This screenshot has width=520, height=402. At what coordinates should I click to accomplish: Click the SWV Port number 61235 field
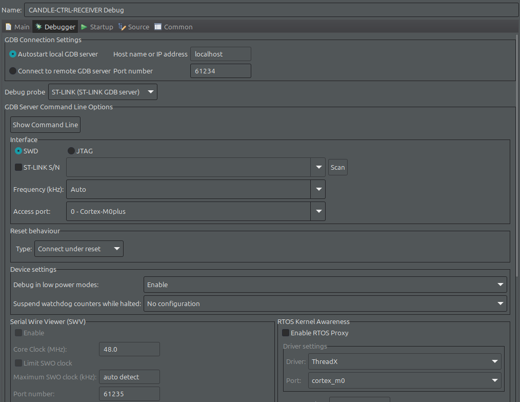pos(129,394)
